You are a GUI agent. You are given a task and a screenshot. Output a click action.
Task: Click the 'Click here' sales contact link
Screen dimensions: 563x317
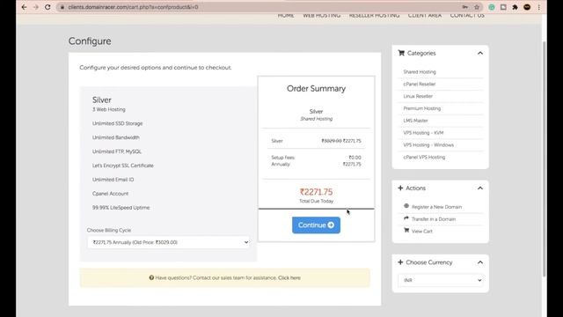click(x=289, y=278)
